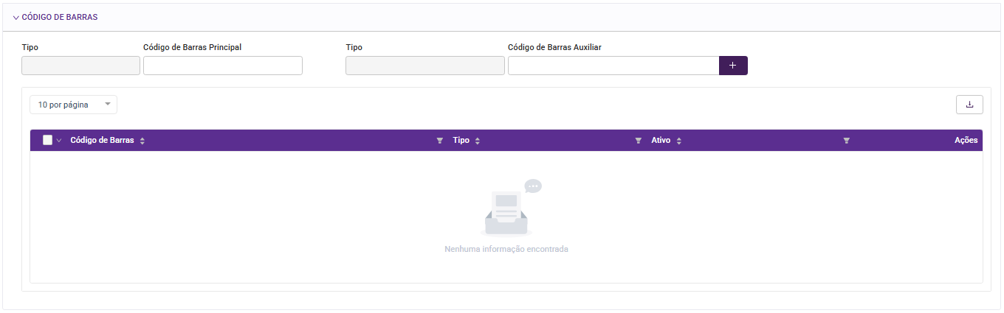Viewport: 1004px width, 313px height.
Task: Click the Tipo column header label
Action: tap(461, 140)
